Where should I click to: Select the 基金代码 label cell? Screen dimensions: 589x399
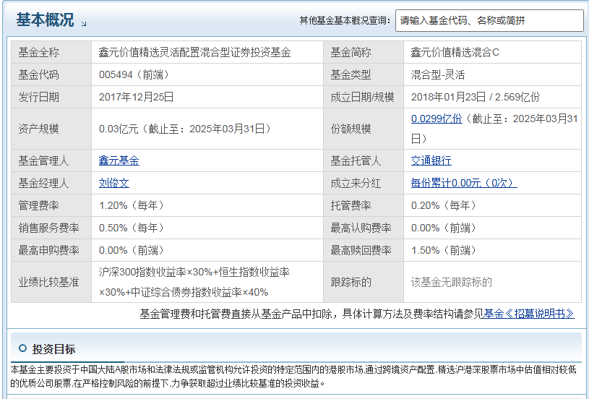point(51,74)
